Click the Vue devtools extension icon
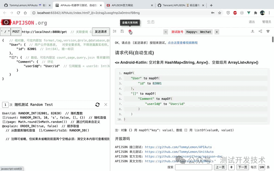This screenshot has width=274, height=171. pyautogui.click(x=249, y=13)
